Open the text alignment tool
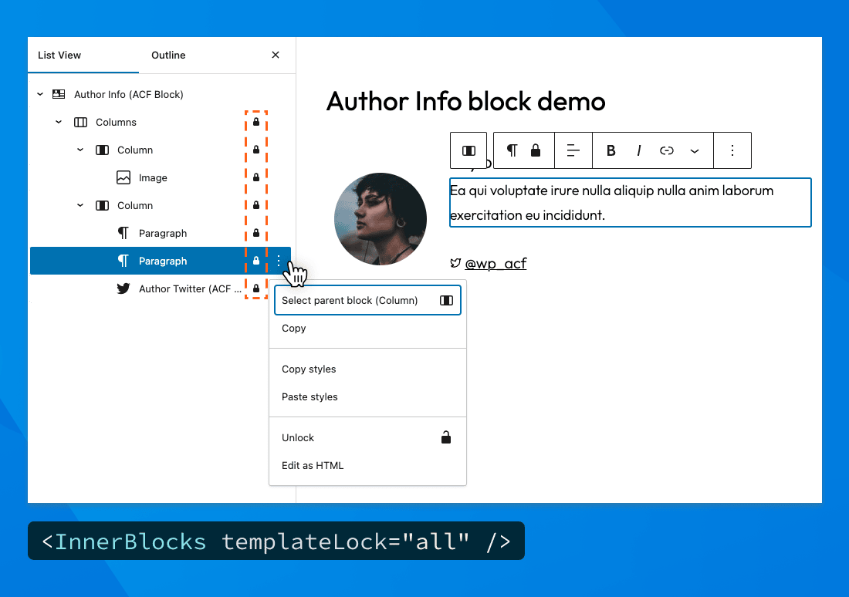Viewport: 849px width, 597px height. [x=573, y=150]
